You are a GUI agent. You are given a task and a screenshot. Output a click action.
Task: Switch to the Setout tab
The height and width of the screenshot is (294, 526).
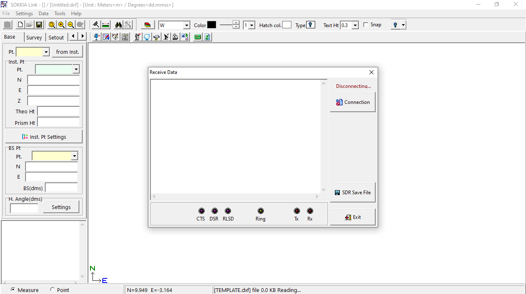[56, 37]
